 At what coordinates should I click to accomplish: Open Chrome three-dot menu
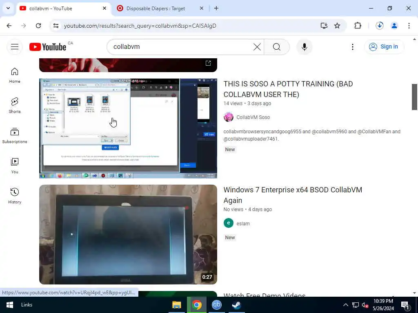click(x=409, y=26)
